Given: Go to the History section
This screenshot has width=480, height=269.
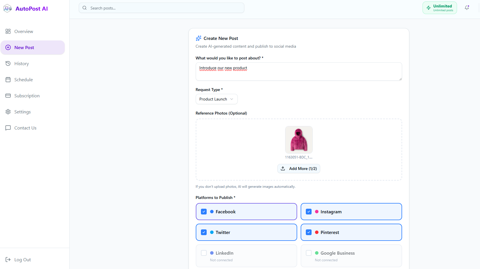Looking at the screenshot, I should [22, 63].
